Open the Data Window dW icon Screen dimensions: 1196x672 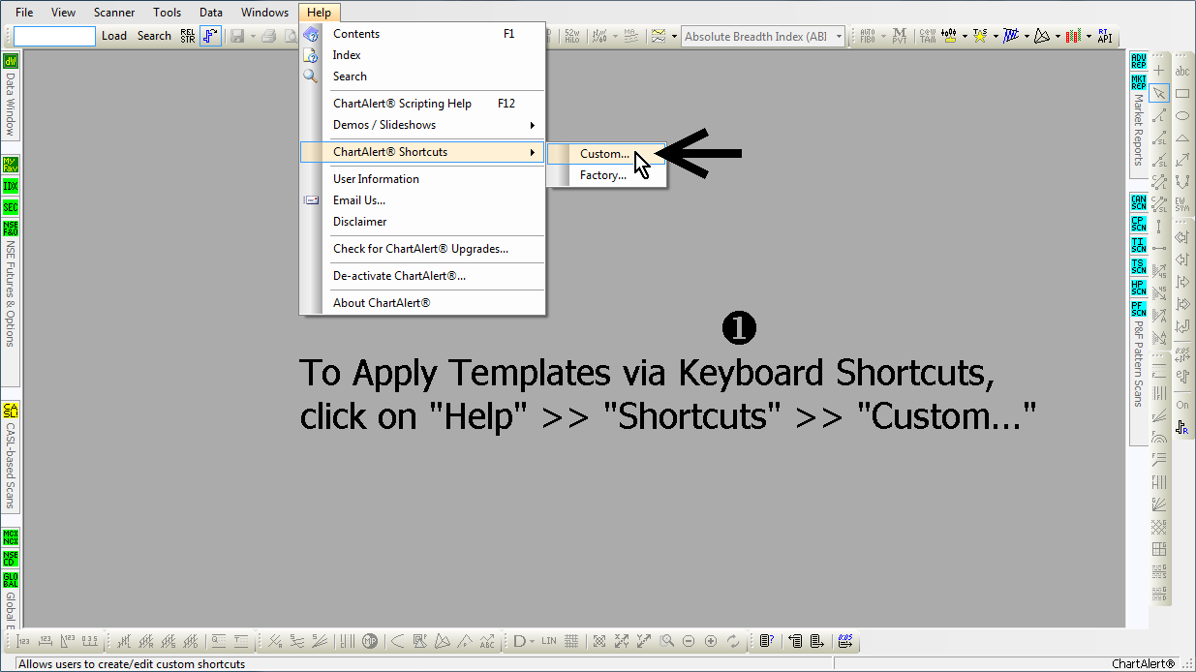tap(11, 62)
